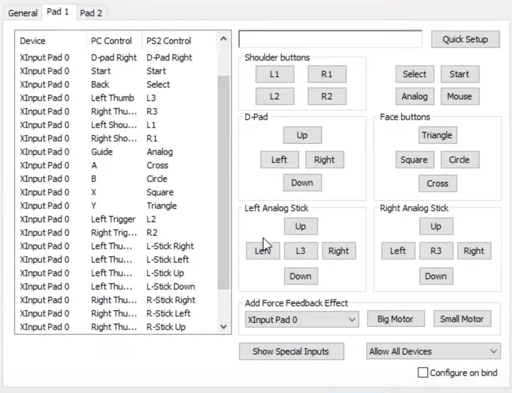This screenshot has height=393, width=512.
Task: Sort by the PC Control column header
Action: pyautogui.click(x=114, y=41)
